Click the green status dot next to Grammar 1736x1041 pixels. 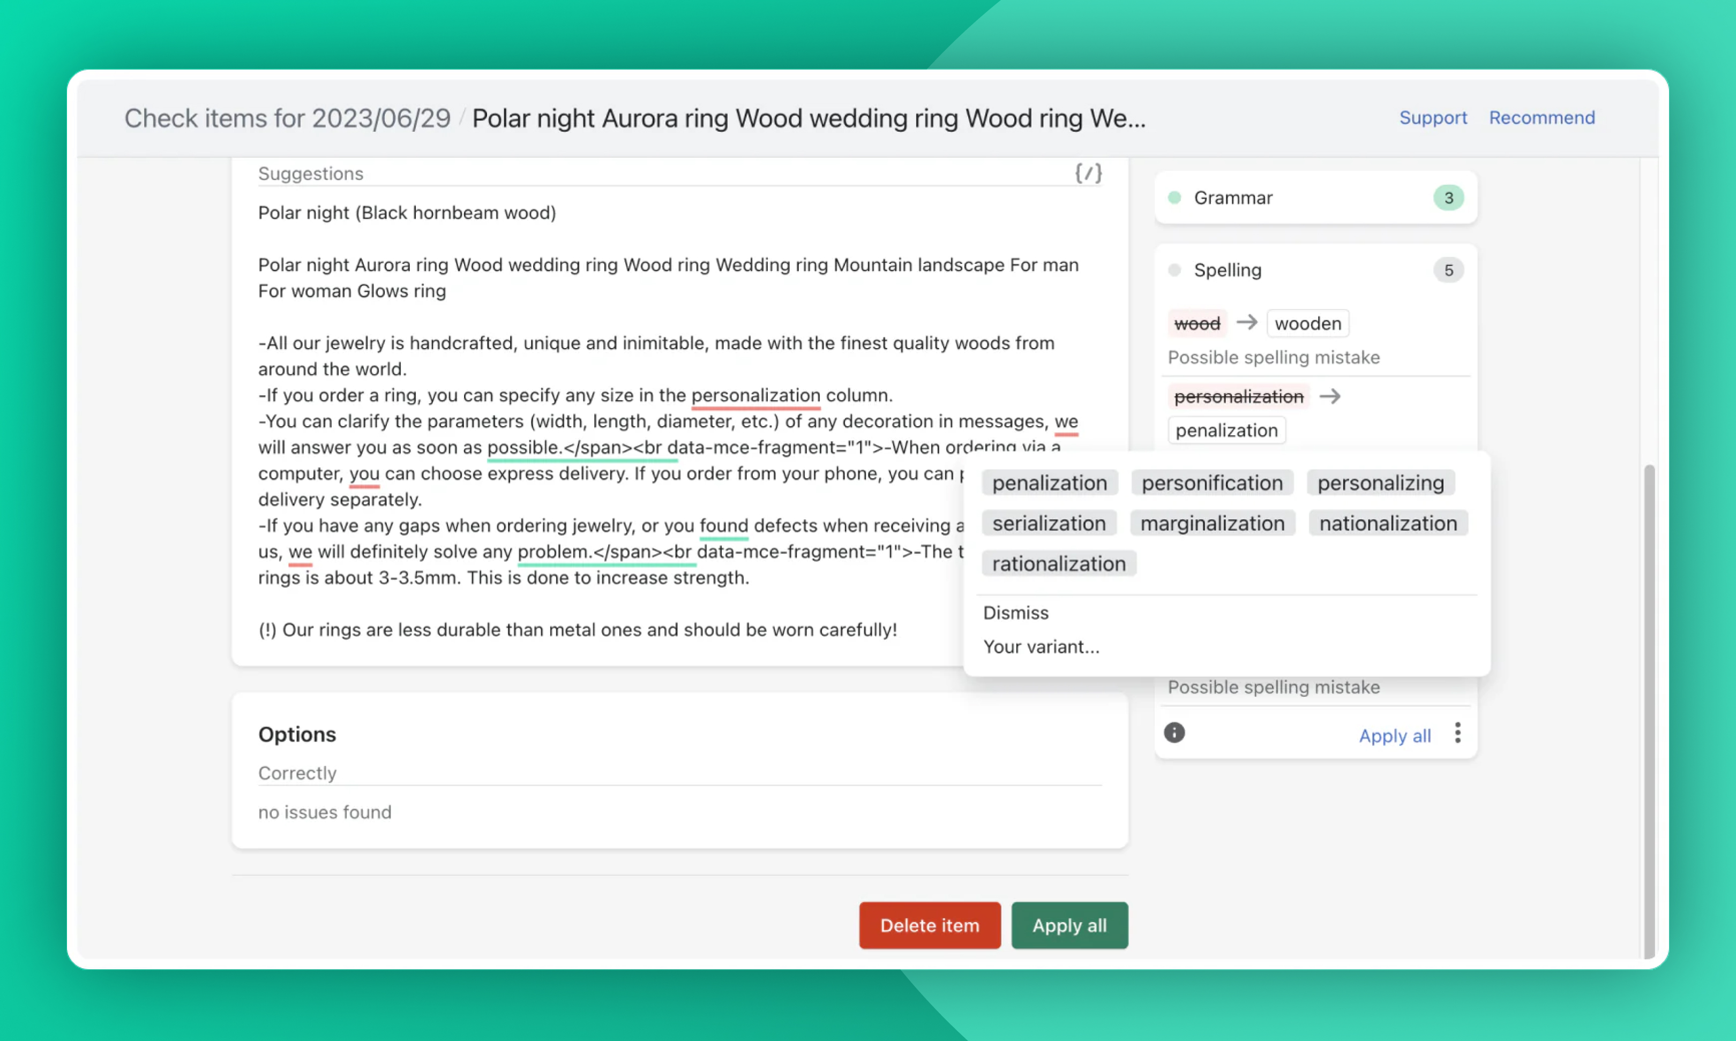[x=1174, y=198]
